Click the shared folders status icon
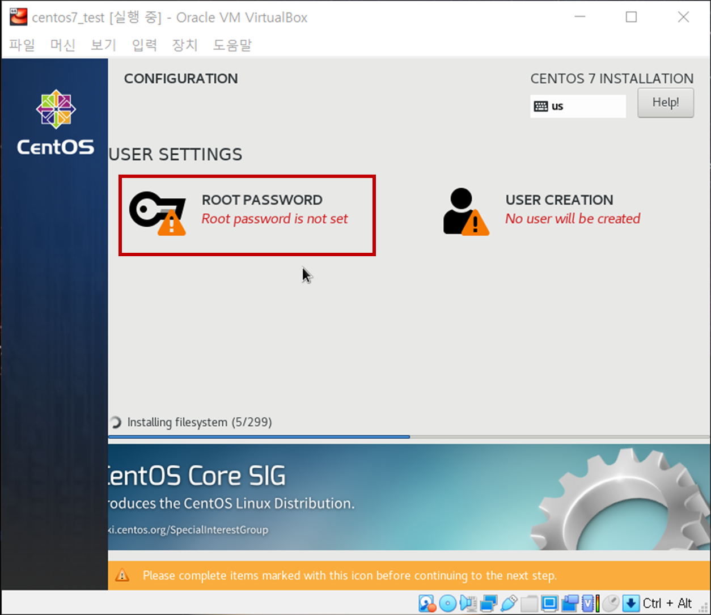This screenshot has width=711, height=615. click(x=529, y=604)
